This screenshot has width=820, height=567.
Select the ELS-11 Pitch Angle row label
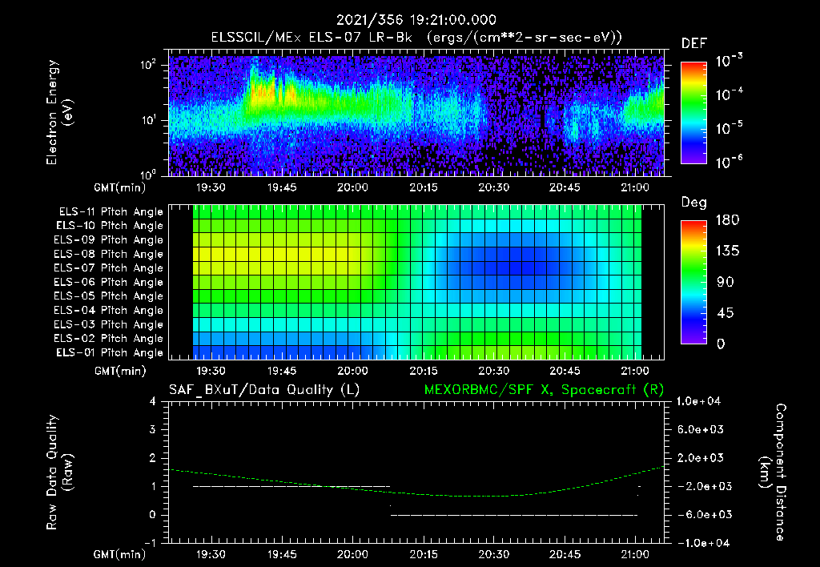click(x=111, y=212)
